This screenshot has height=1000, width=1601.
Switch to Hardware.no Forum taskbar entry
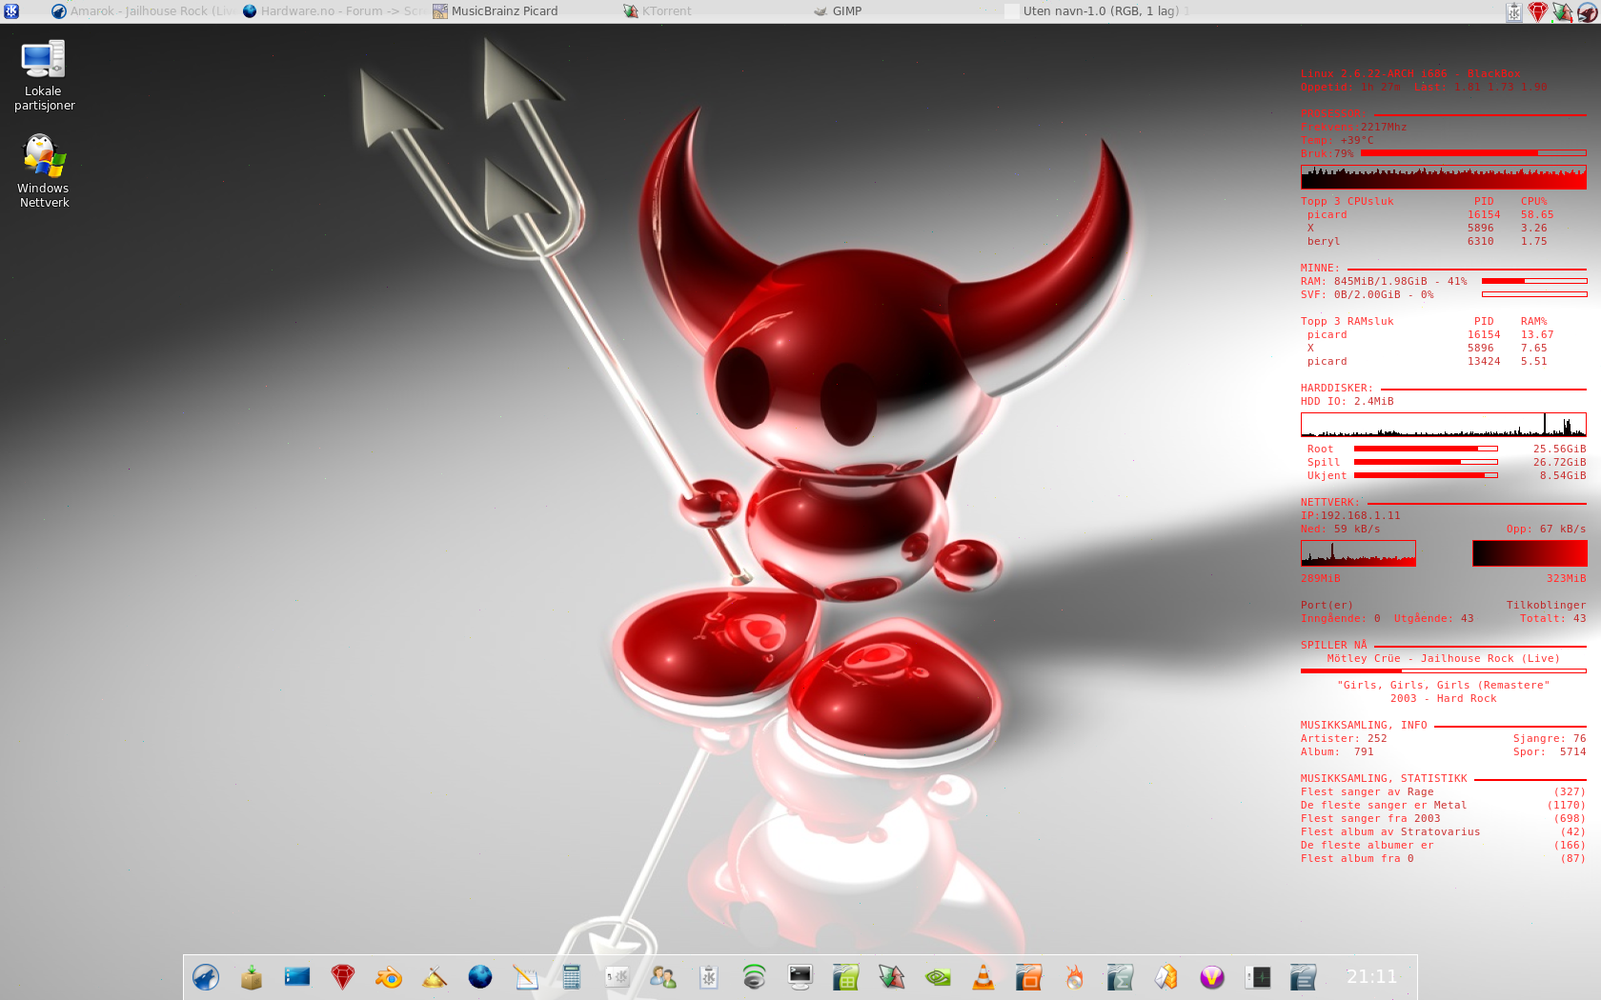click(x=334, y=11)
